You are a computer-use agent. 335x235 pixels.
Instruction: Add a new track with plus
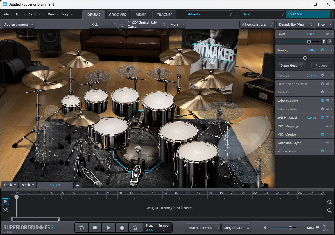pyautogui.click(x=78, y=185)
